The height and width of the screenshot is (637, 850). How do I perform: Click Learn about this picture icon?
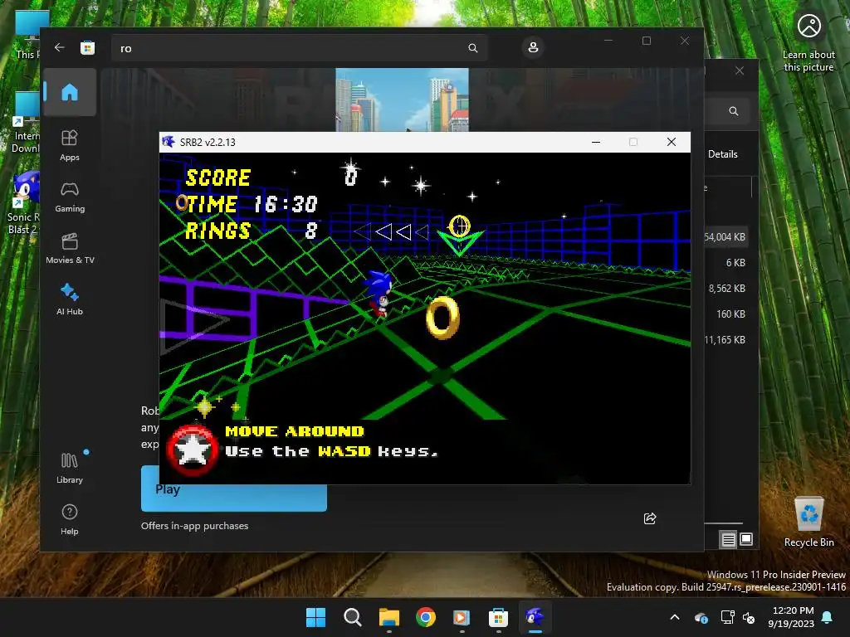pos(808,43)
